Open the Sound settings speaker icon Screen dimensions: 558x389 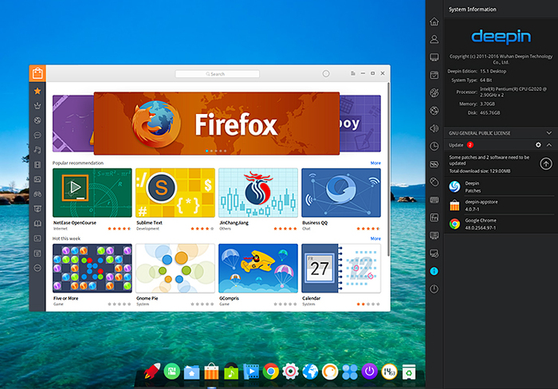coord(434,128)
